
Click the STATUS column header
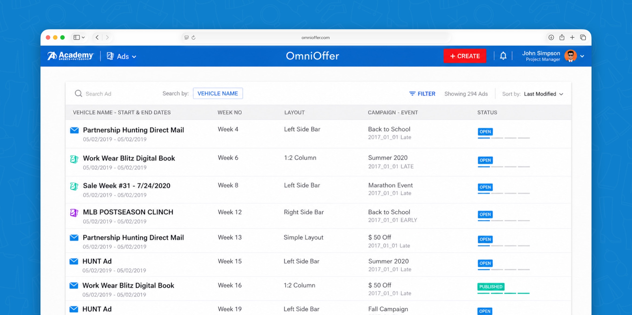click(x=487, y=112)
